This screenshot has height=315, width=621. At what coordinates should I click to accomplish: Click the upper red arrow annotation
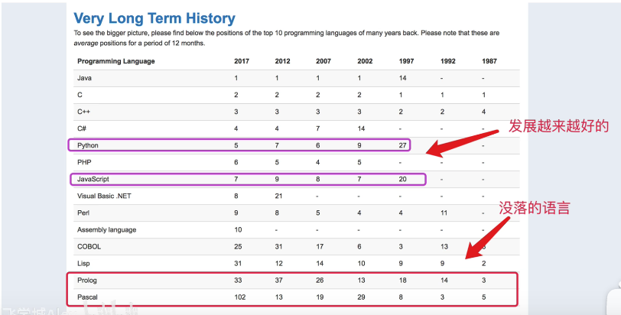[463, 143]
